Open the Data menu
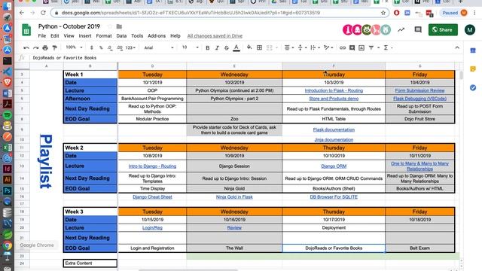Image resolution: width=482 pixels, height=271 pixels. click(121, 36)
